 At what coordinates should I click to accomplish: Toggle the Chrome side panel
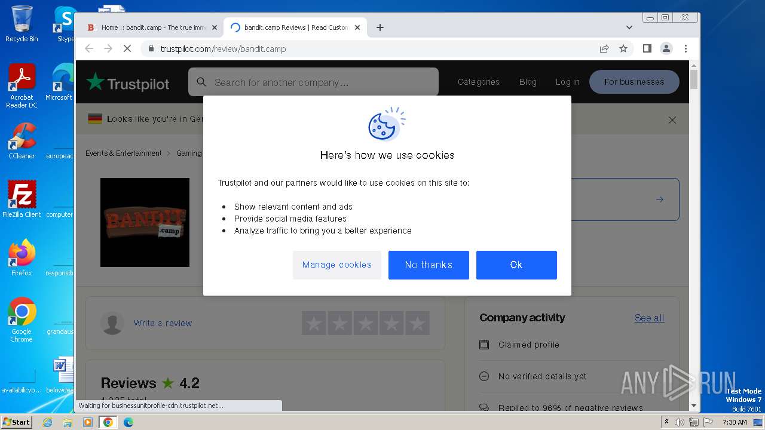click(x=647, y=48)
